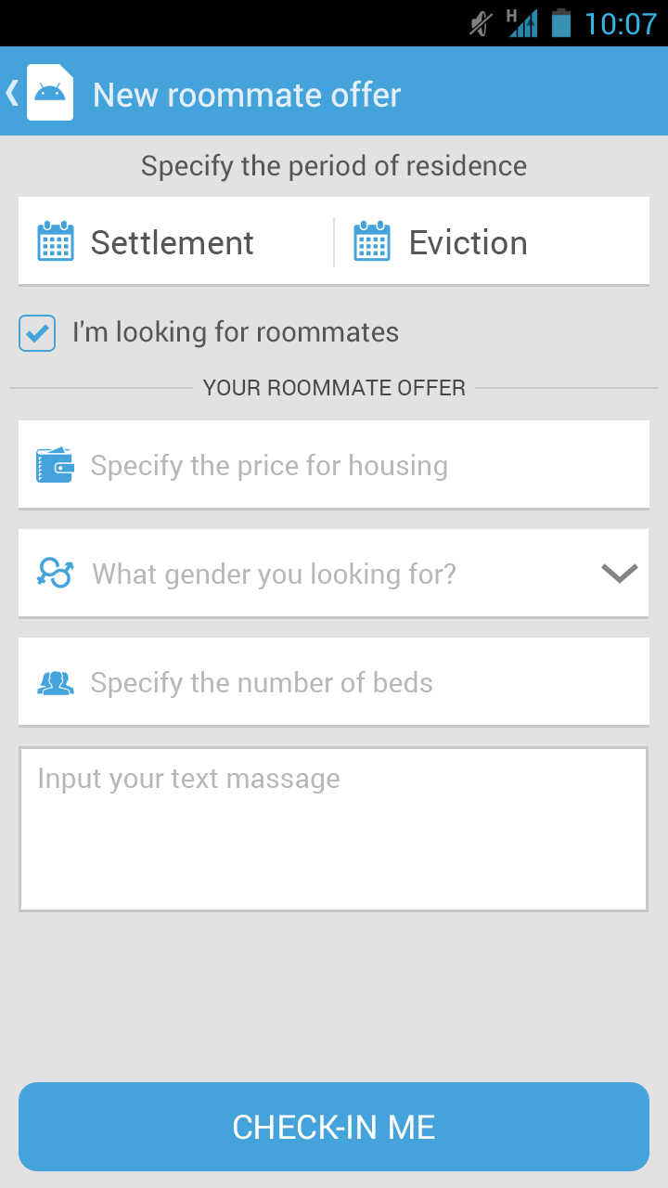Click the wallet price icon
668x1188 pixels.
(56, 465)
